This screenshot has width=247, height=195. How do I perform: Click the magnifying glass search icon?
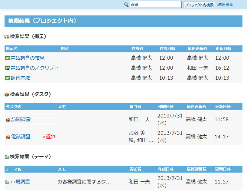(126, 5)
